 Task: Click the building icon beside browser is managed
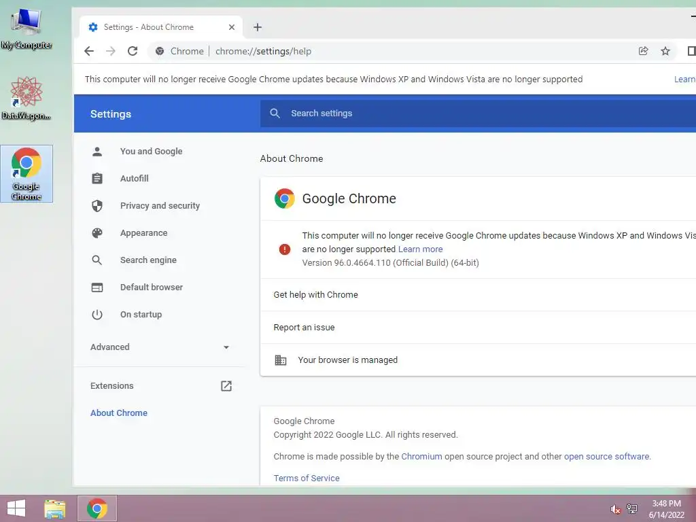pos(281,360)
